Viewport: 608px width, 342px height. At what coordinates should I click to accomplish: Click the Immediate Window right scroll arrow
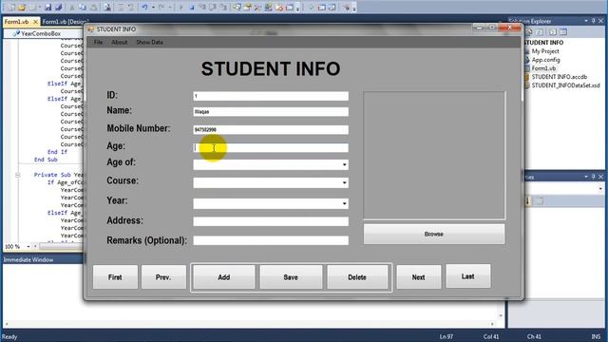tap(492, 324)
